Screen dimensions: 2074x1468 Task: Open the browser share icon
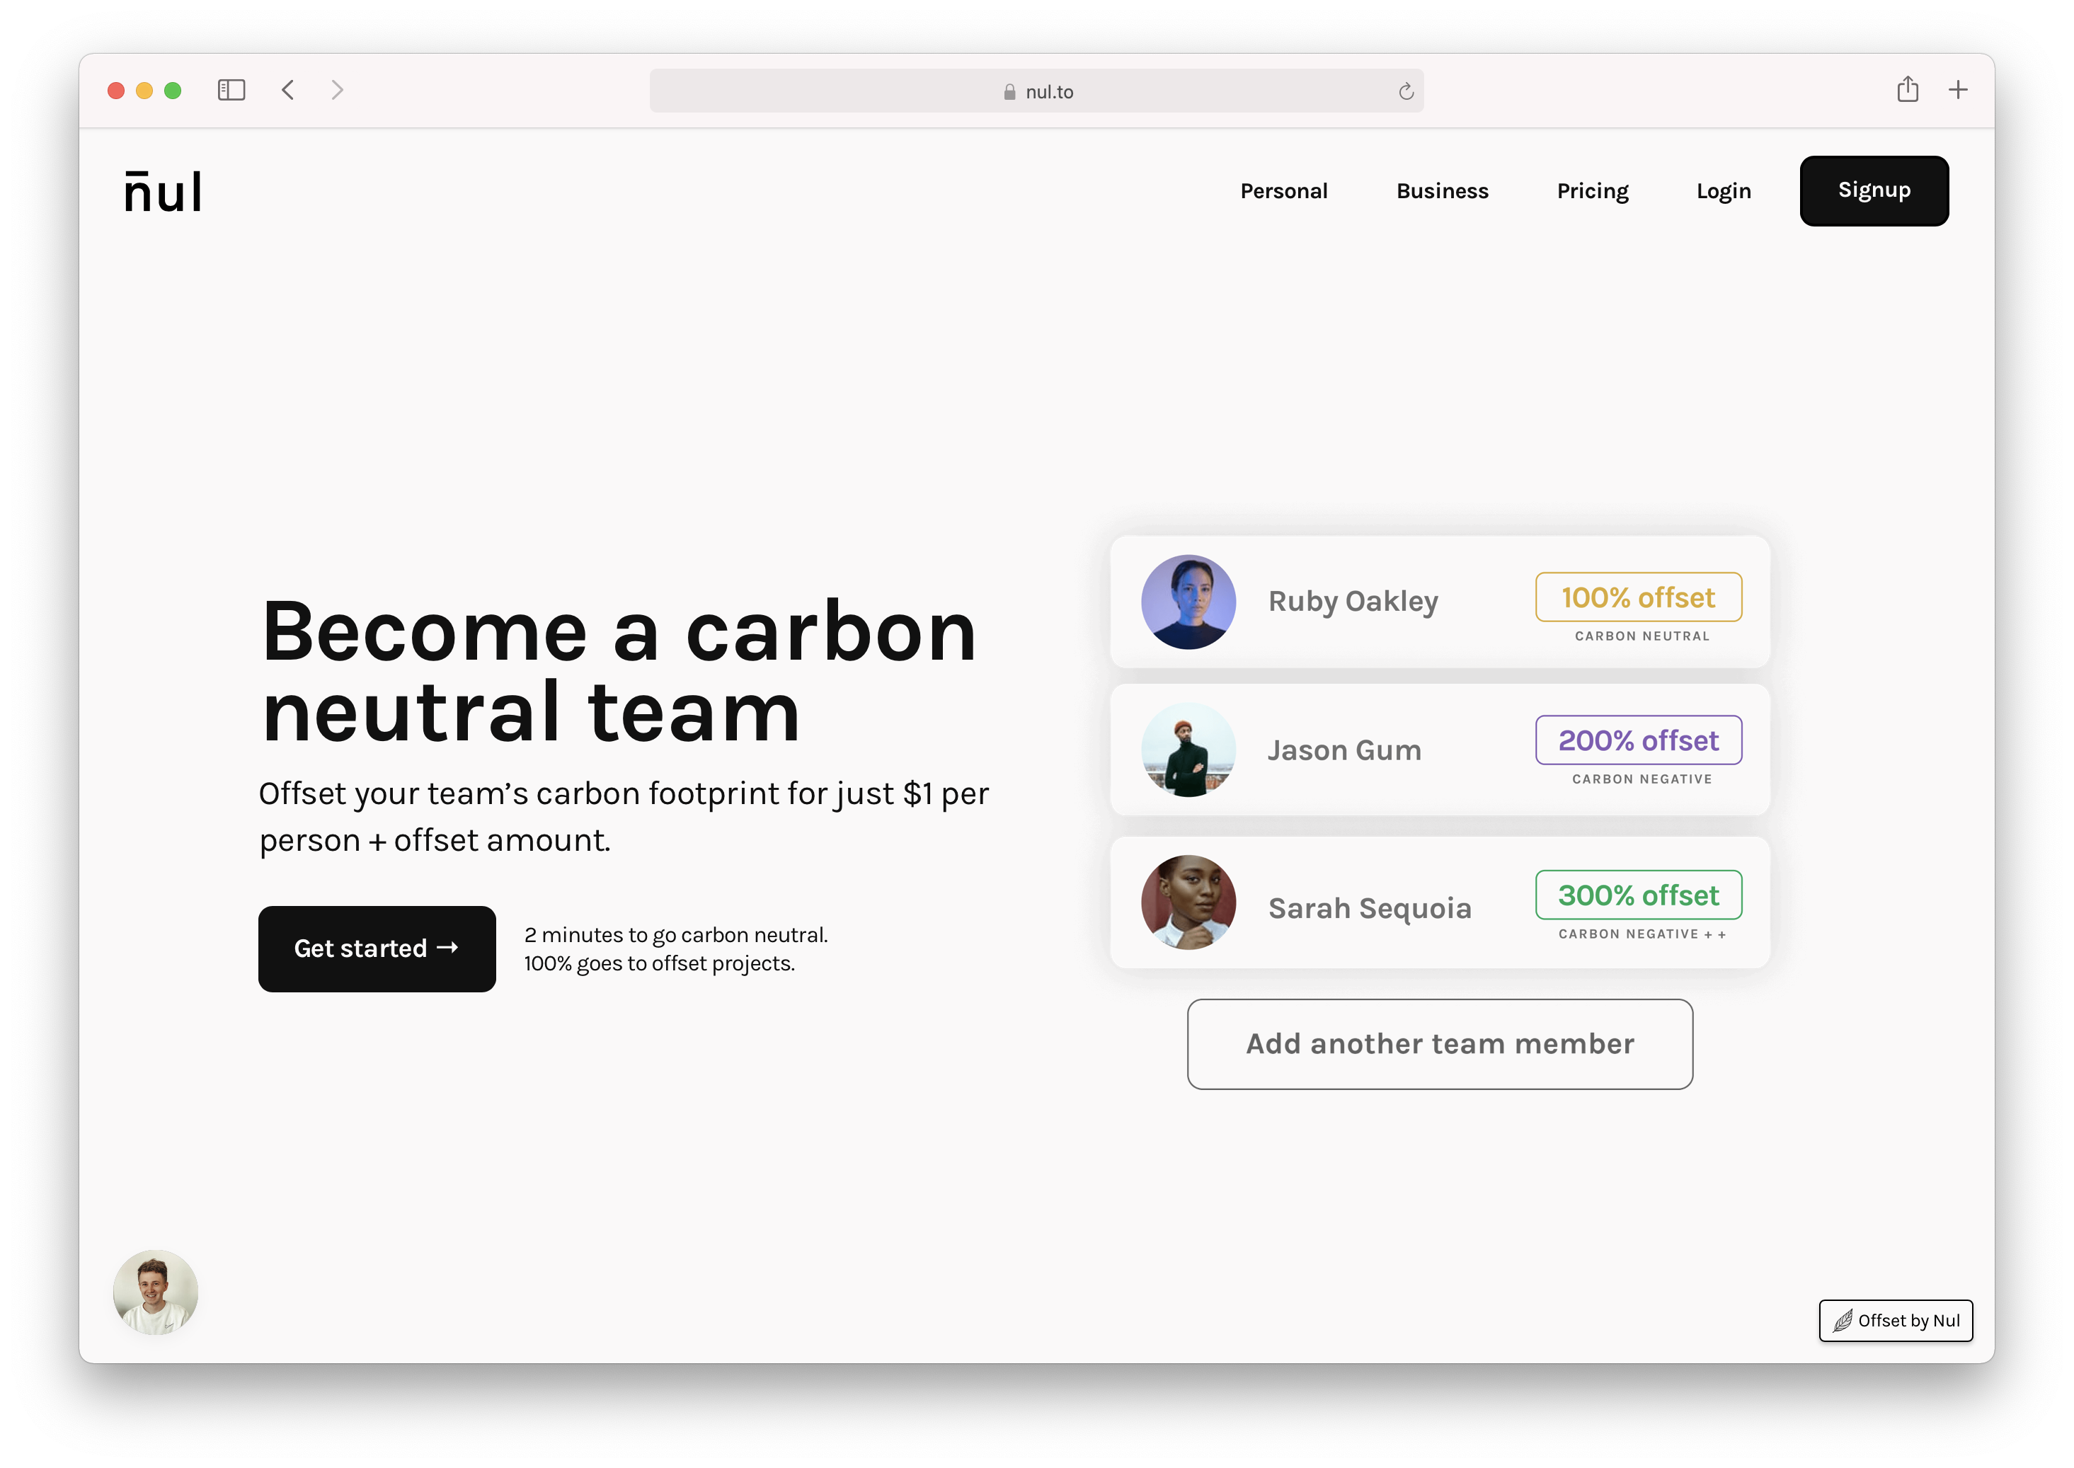click(x=1907, y=89)
